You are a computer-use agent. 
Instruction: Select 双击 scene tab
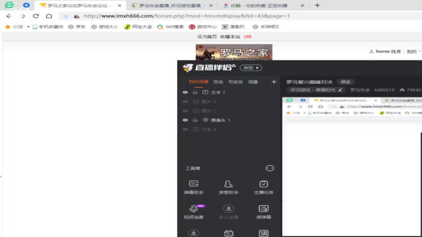tap(218, 82)
